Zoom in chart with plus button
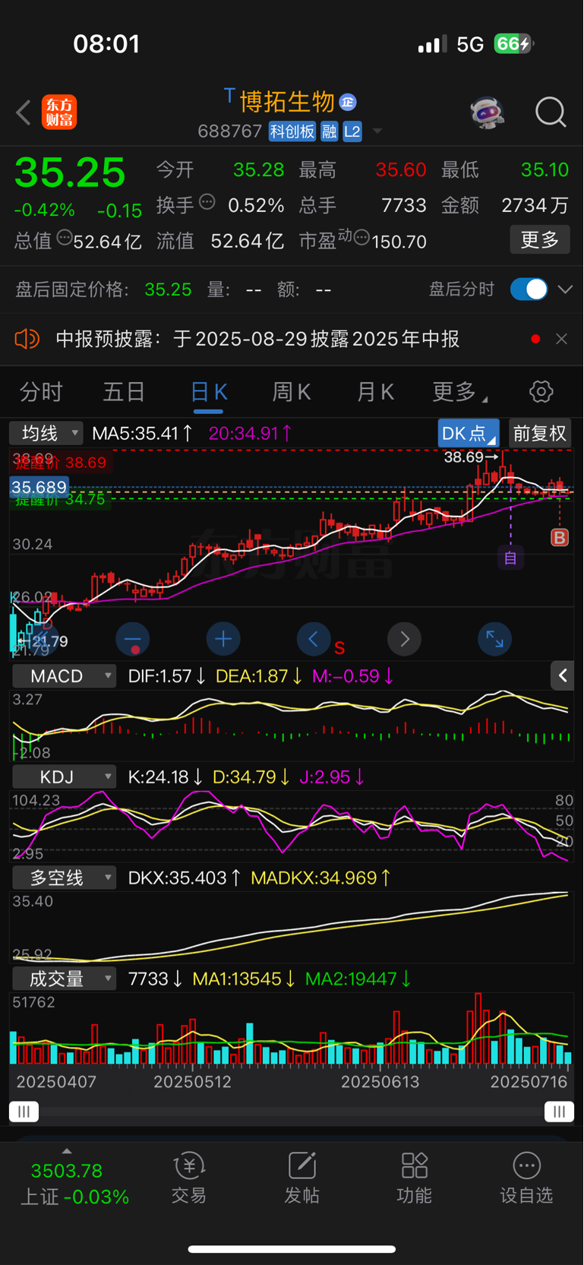Viewport: 584px width, 1265px height. (223, 639)
